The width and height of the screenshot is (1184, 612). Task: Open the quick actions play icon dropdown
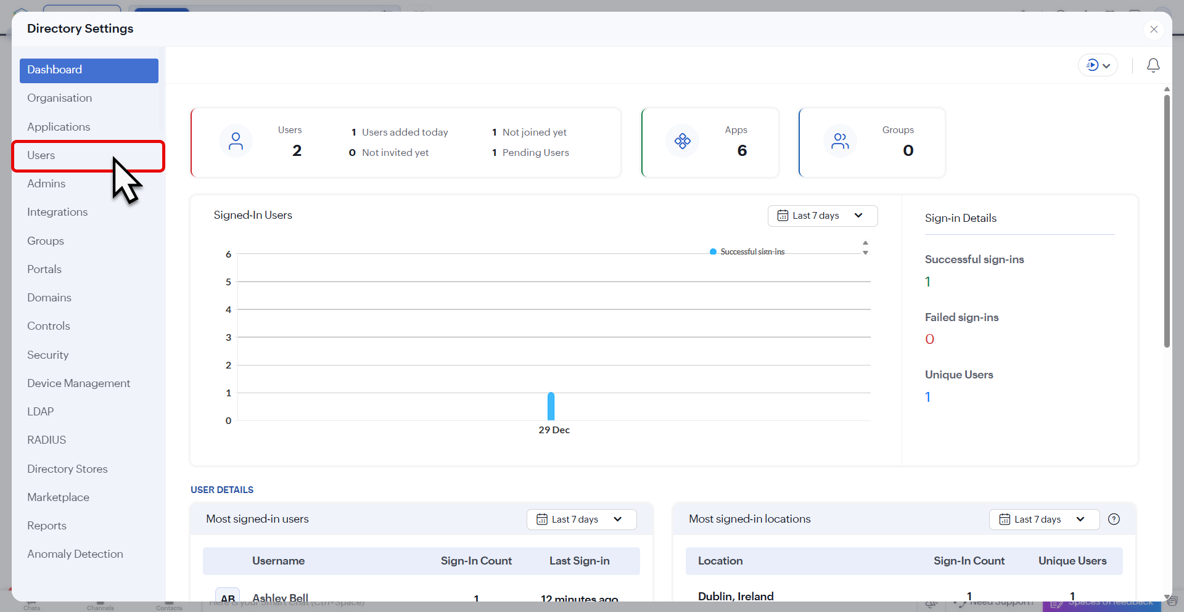pyautogui.click(x=1097, y=65)
